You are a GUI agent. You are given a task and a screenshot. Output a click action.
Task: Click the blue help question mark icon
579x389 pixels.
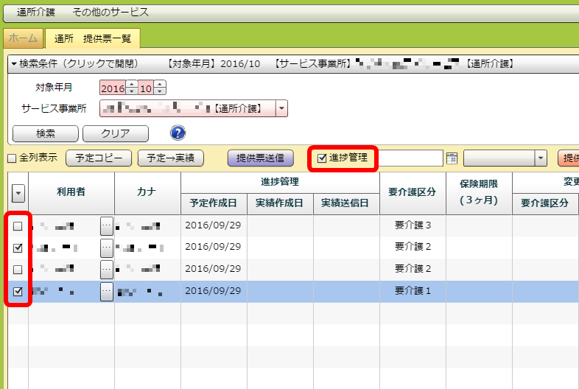point(178,133)
